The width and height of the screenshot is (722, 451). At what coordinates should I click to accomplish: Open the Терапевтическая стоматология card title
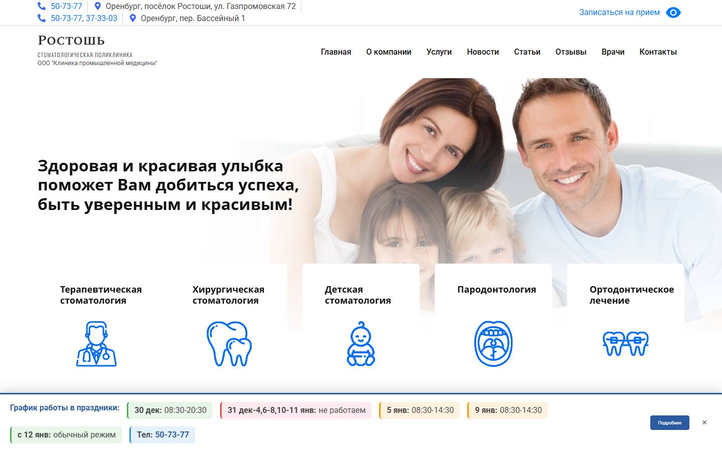[x=101, y=295]
